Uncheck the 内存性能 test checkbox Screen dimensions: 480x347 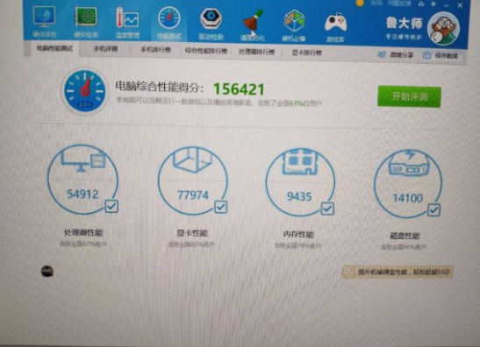(327, 209)
